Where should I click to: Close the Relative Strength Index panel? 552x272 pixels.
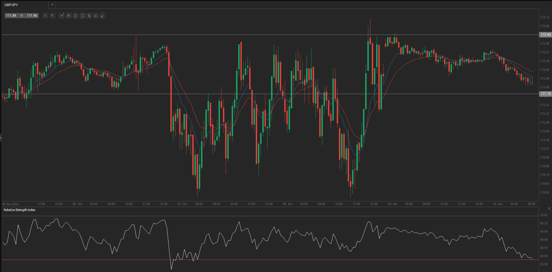[549, 209]
